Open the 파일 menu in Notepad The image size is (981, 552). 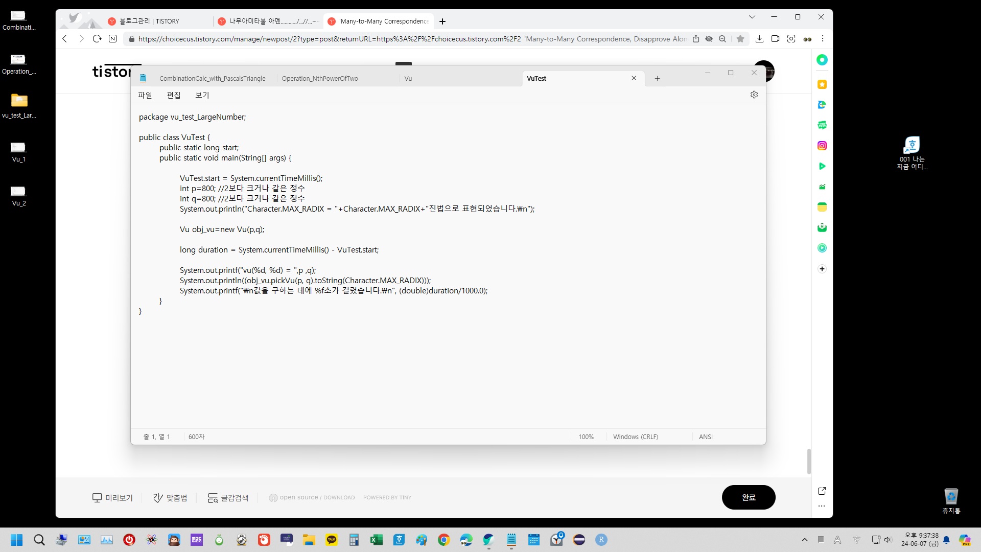(145, 95)
